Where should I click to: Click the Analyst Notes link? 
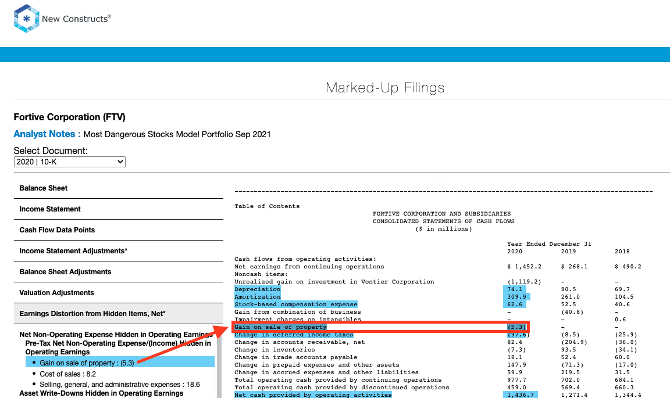pos(47,134)
